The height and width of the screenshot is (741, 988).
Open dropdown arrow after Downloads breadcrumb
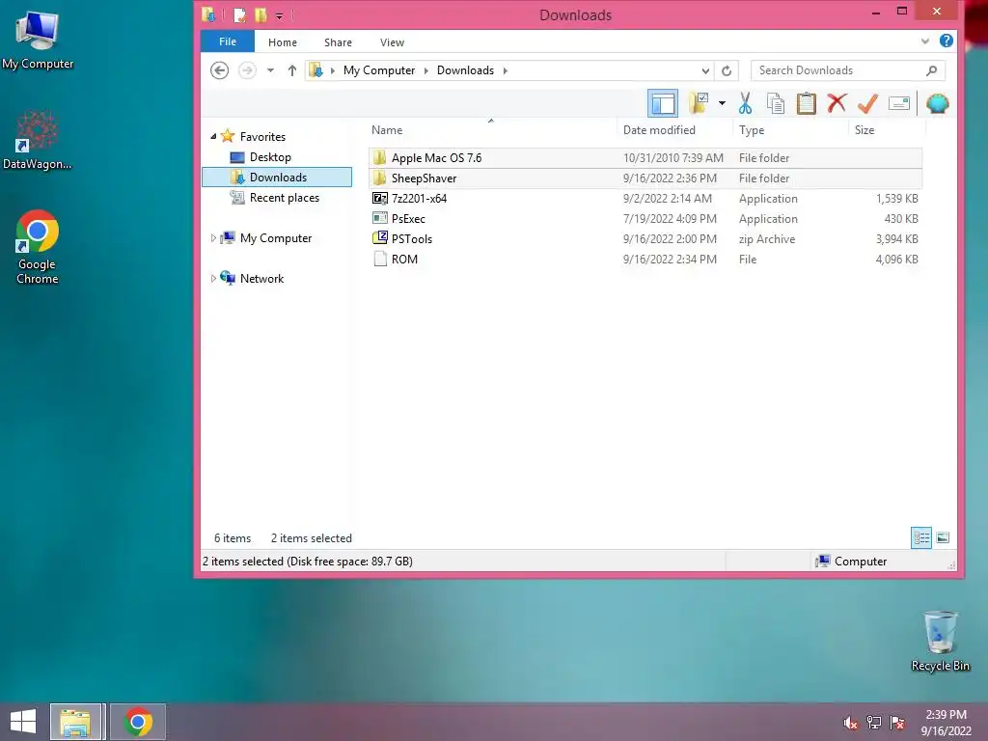506,70
